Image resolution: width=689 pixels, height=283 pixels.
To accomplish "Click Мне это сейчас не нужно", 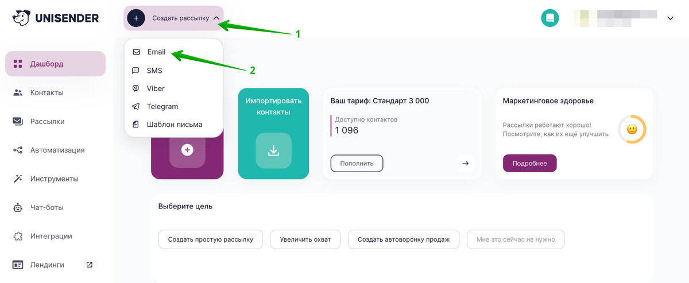I will tap(516, 239).
